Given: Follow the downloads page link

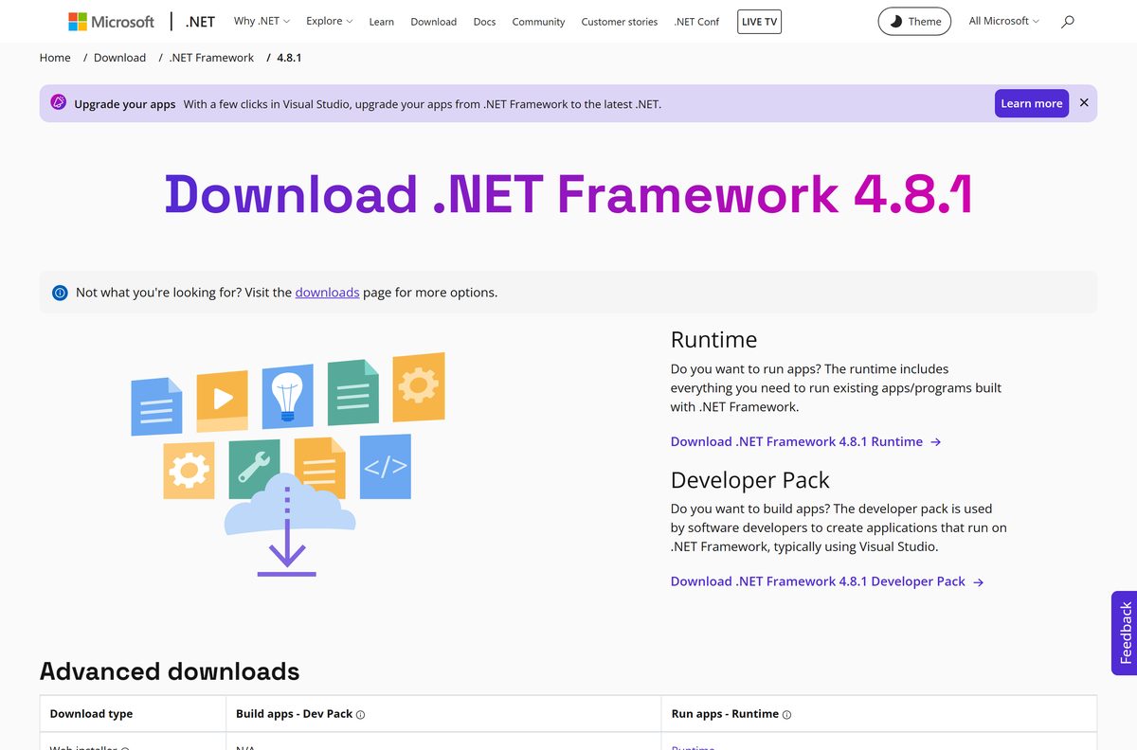Looking at the screenshot, I should [327, 293].
